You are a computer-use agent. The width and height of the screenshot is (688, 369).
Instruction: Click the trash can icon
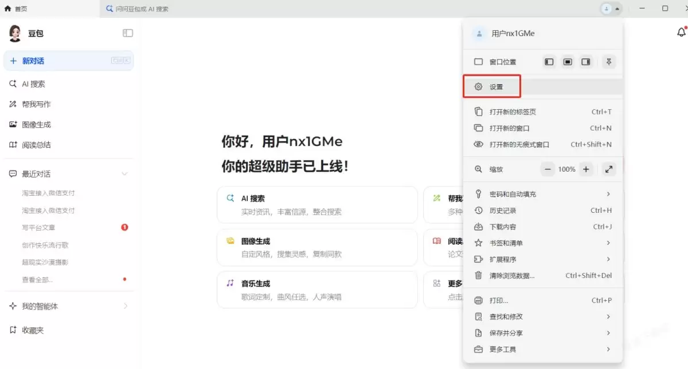pos(478,276)
